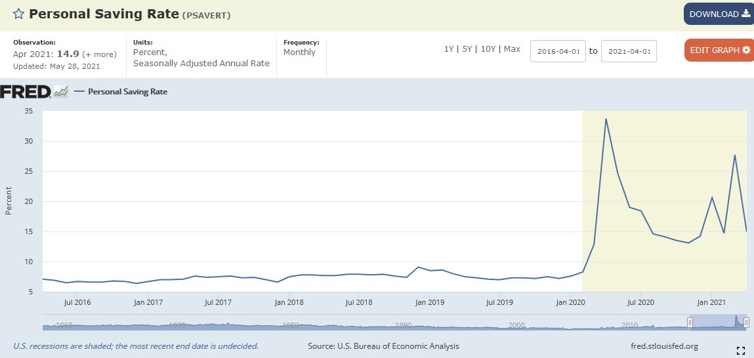Click the highest peak on the chart line
The image size is (754, 358).
click(606, 119)
